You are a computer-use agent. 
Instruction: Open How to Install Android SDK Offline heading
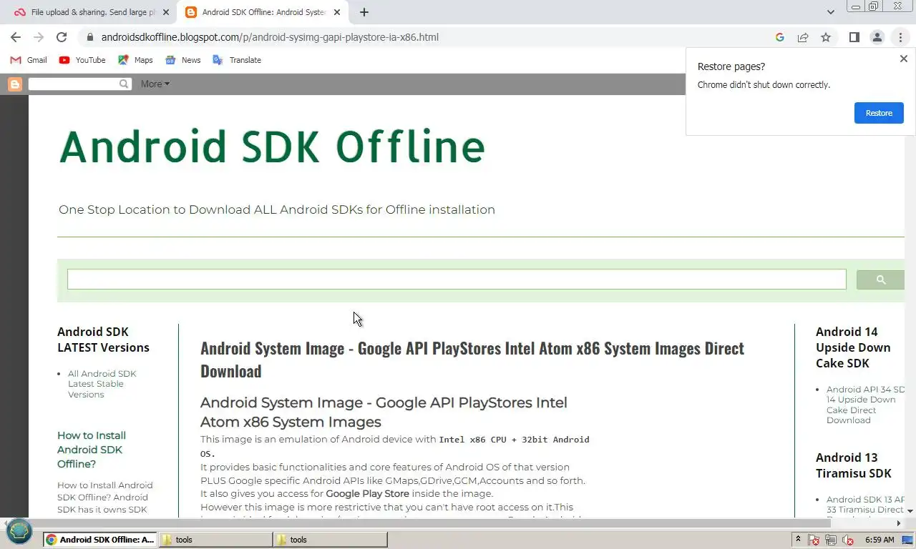pyautogui.click(x=91, y=450)
